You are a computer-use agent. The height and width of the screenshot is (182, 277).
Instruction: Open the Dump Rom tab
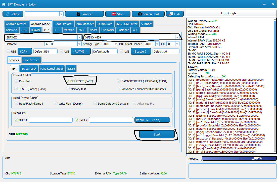(x=105, y=24)
